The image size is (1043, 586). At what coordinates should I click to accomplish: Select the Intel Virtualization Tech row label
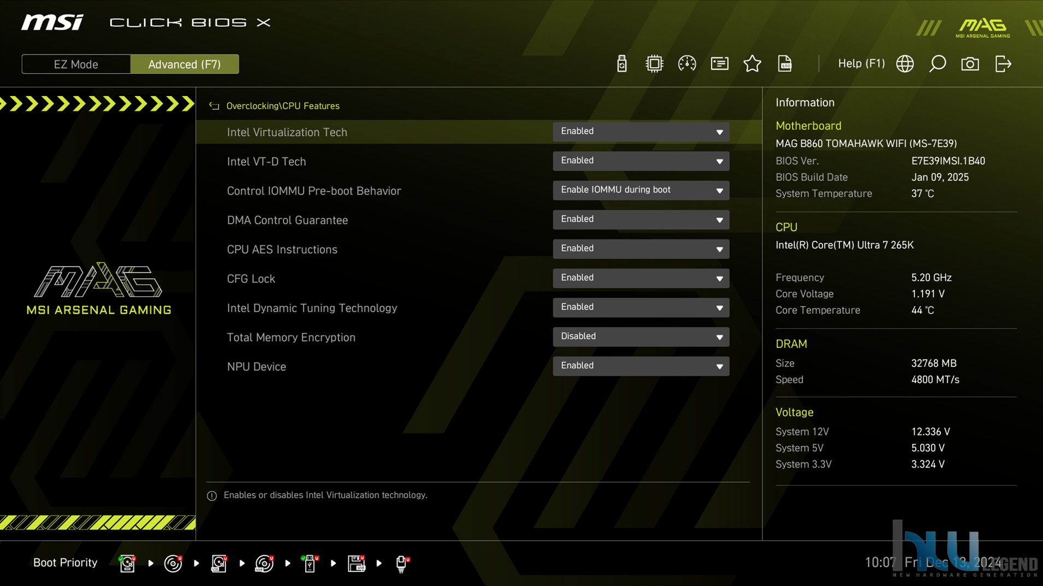click(287, 132)
